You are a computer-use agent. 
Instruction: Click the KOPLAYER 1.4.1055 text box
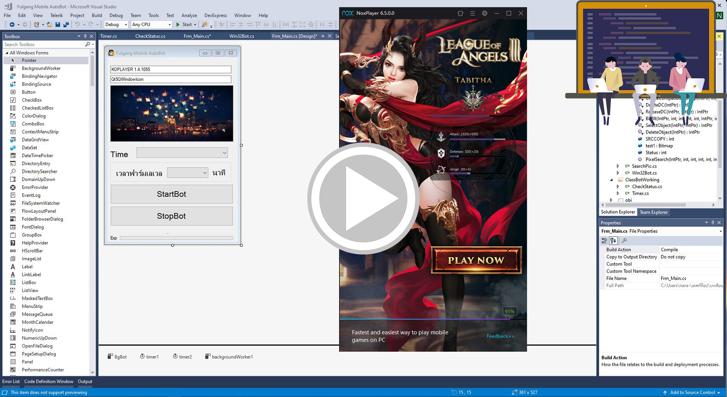coord(171,70)
